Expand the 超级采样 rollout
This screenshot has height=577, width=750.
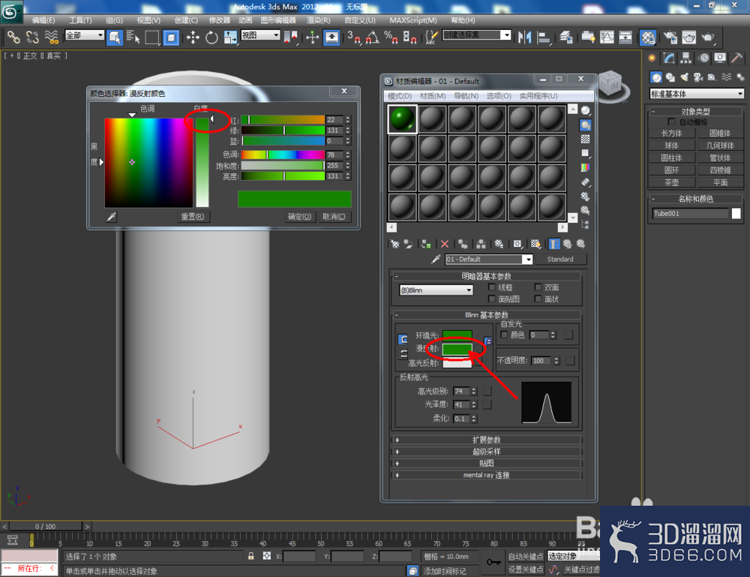pyautogui.click(x=487, y=452)
